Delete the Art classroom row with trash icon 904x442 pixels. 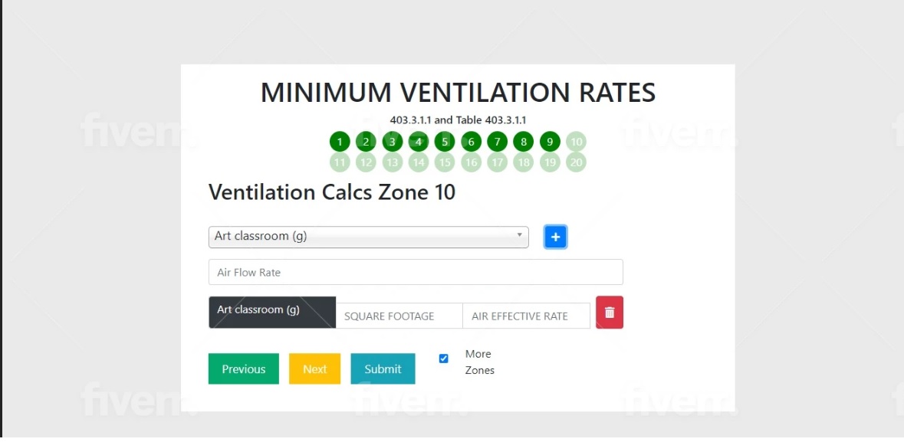tap(610, 313)
